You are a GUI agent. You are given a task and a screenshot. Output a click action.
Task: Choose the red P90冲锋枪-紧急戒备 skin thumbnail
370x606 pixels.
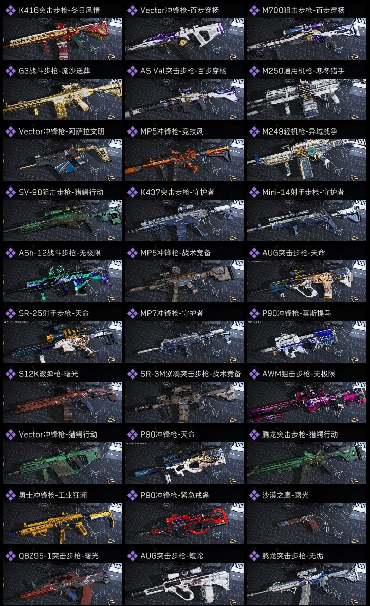coord(184,523)
